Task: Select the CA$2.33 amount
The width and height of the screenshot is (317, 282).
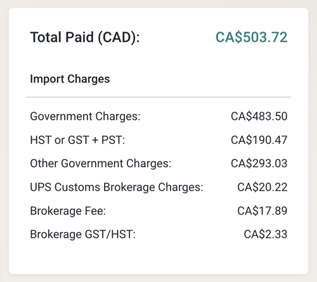Action: click(x=266, y=234)
